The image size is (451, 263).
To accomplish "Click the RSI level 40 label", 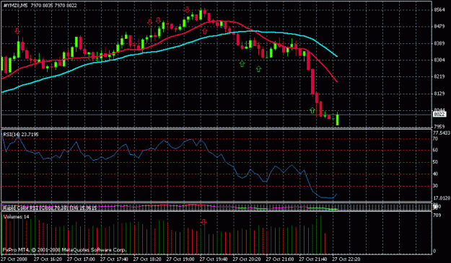I will pyautogui.click(x=435, y=174).
